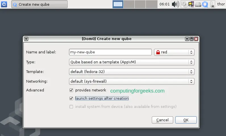
Task: Open the Template dropdown fedora-32
Action: pyautogui.click(x=132, y=72)
